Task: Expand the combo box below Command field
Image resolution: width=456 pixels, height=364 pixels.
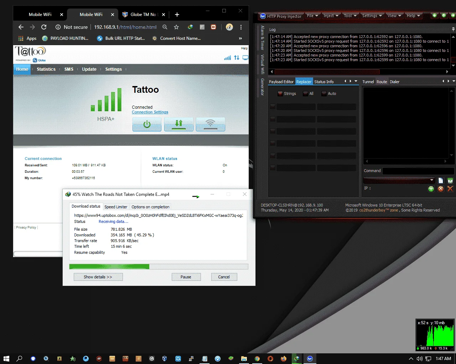Action: [x=432, y=180]
